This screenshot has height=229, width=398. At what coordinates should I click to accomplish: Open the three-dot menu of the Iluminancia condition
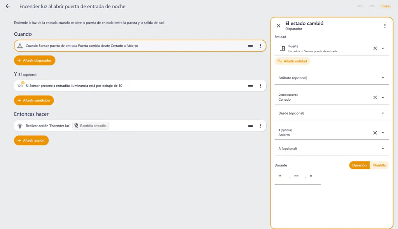(x=260, y=86)
